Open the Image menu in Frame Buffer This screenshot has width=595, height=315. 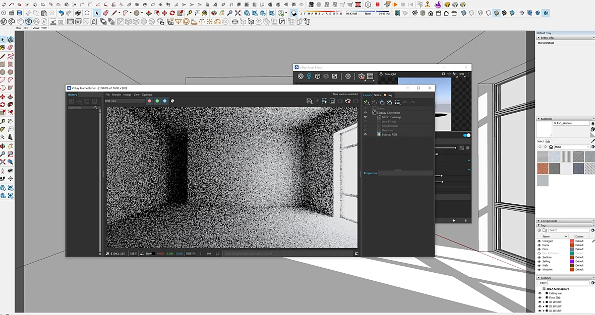click(x=127, y=95)
